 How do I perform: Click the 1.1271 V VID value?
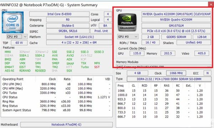[104, 97]
